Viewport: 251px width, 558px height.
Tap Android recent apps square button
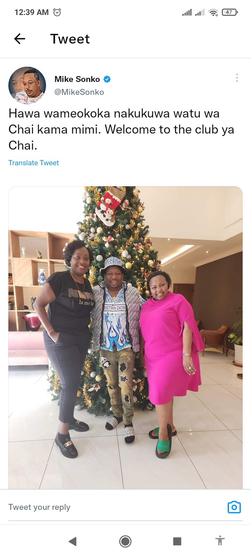[x=177, y=541]
